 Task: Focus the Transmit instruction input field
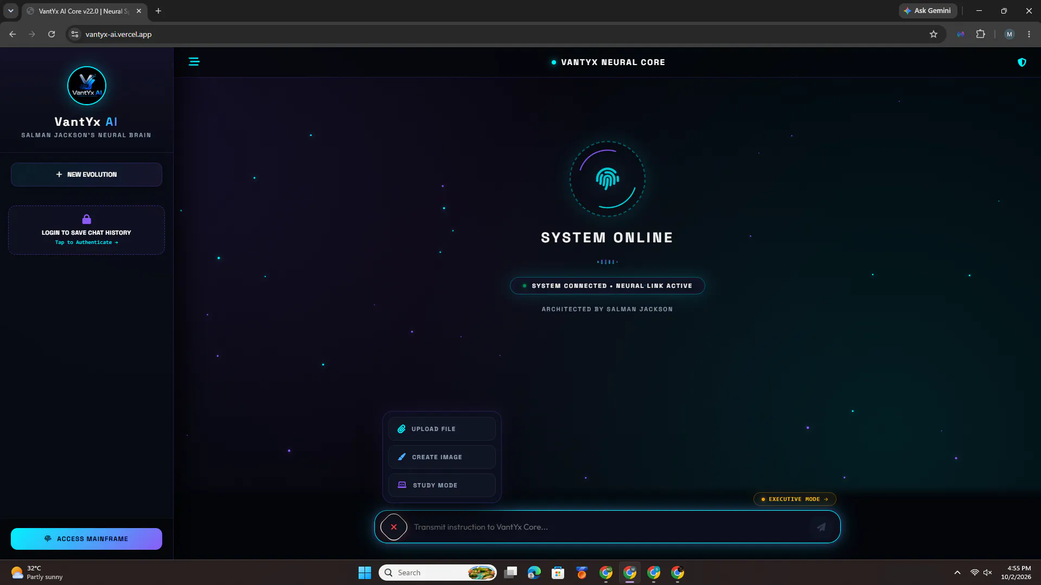click(608, 527)
